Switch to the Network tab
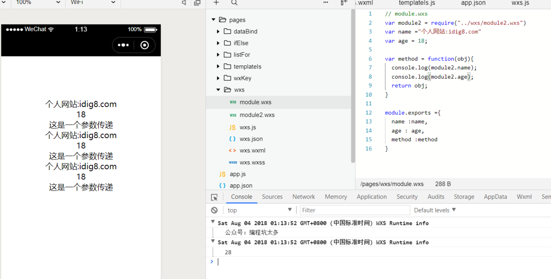 coord(304,197)
